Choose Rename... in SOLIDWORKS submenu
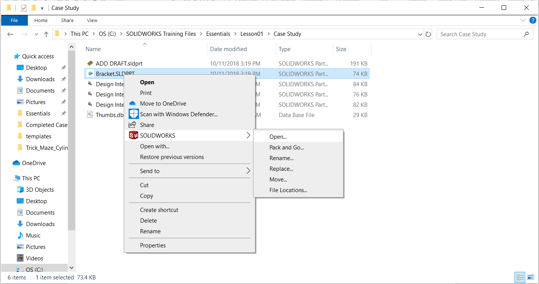Viewport: 539px width, 284px height. pos(298,158)
